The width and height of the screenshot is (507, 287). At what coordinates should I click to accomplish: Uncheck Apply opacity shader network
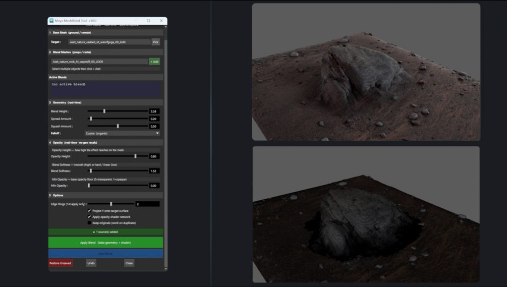pos(89,217)
